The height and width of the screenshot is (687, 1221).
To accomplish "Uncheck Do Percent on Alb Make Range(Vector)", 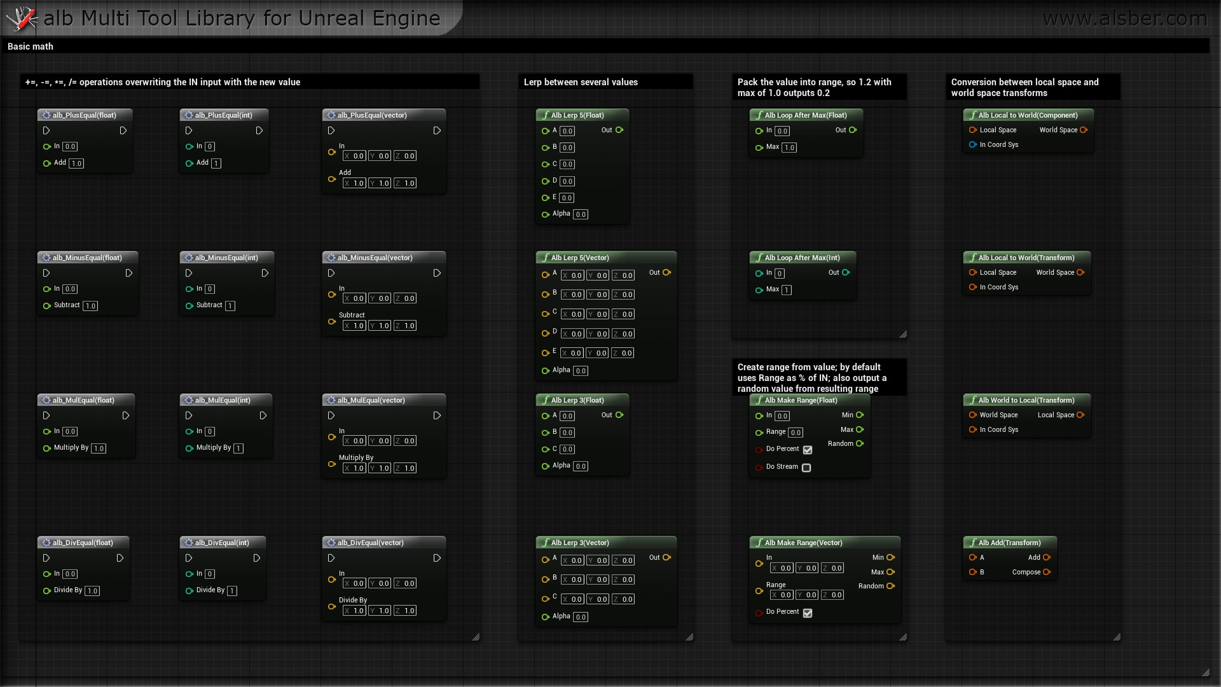I will 808,613.
